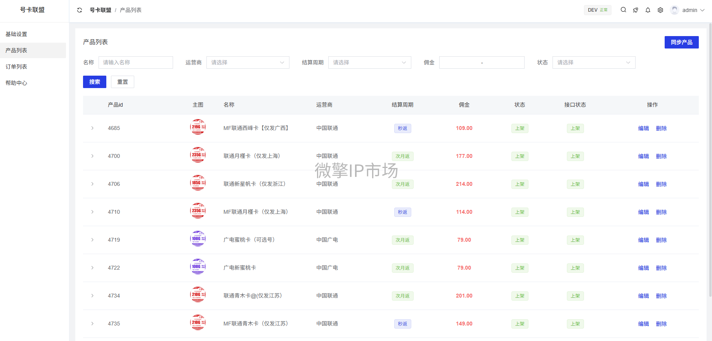Screen dimensions: 712x341
Task: Expand row for product 4710
Action: pos(92,212)
